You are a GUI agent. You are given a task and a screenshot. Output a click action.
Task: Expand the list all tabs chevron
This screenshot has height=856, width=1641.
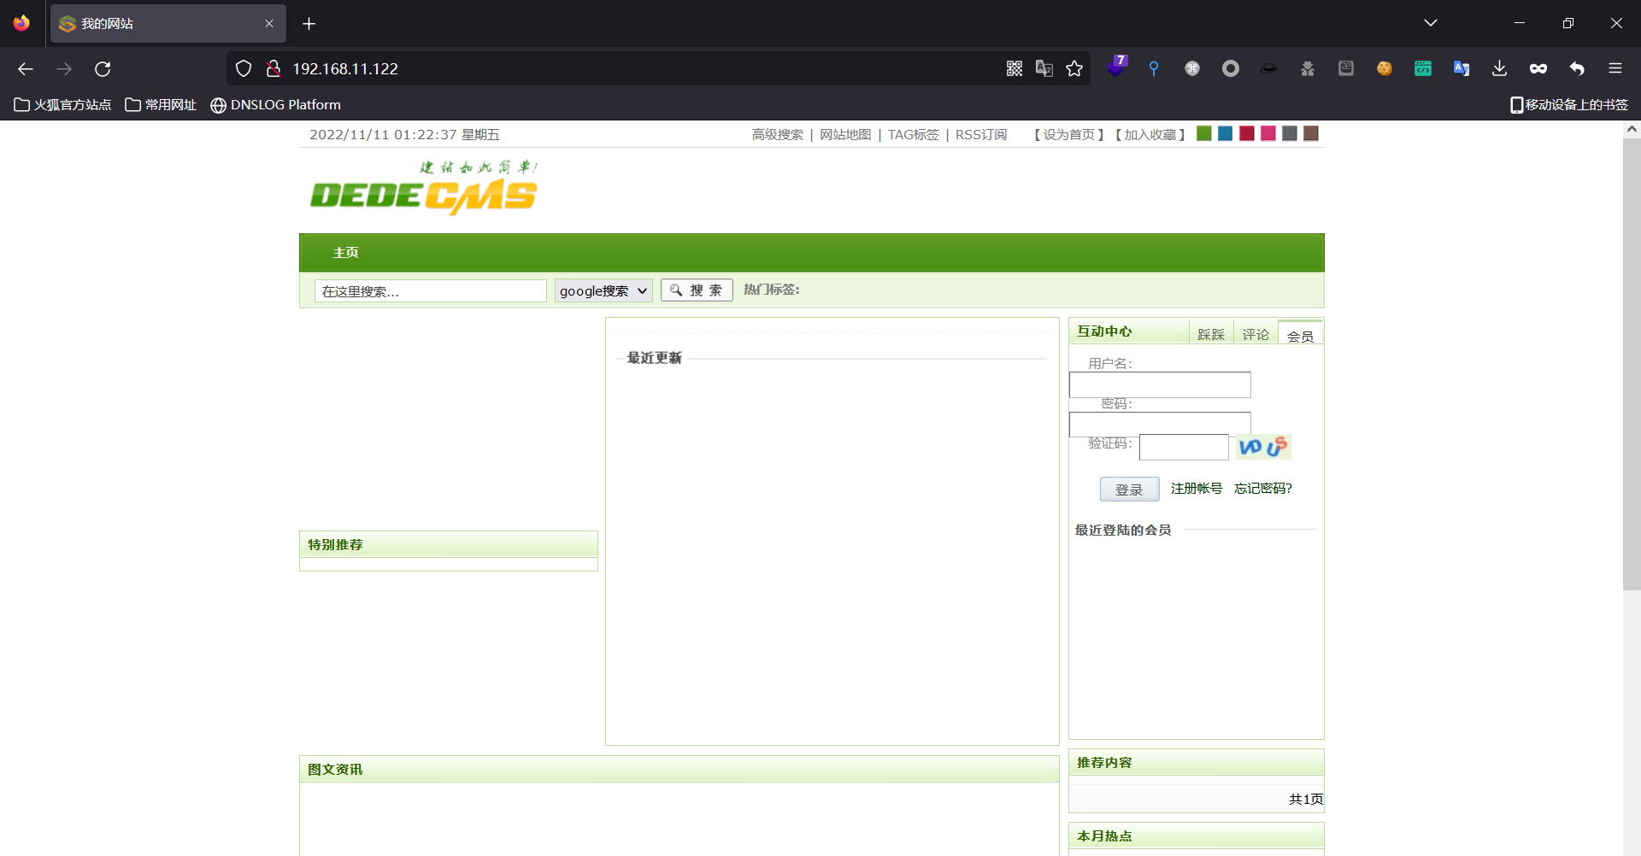coord(1431,23)
